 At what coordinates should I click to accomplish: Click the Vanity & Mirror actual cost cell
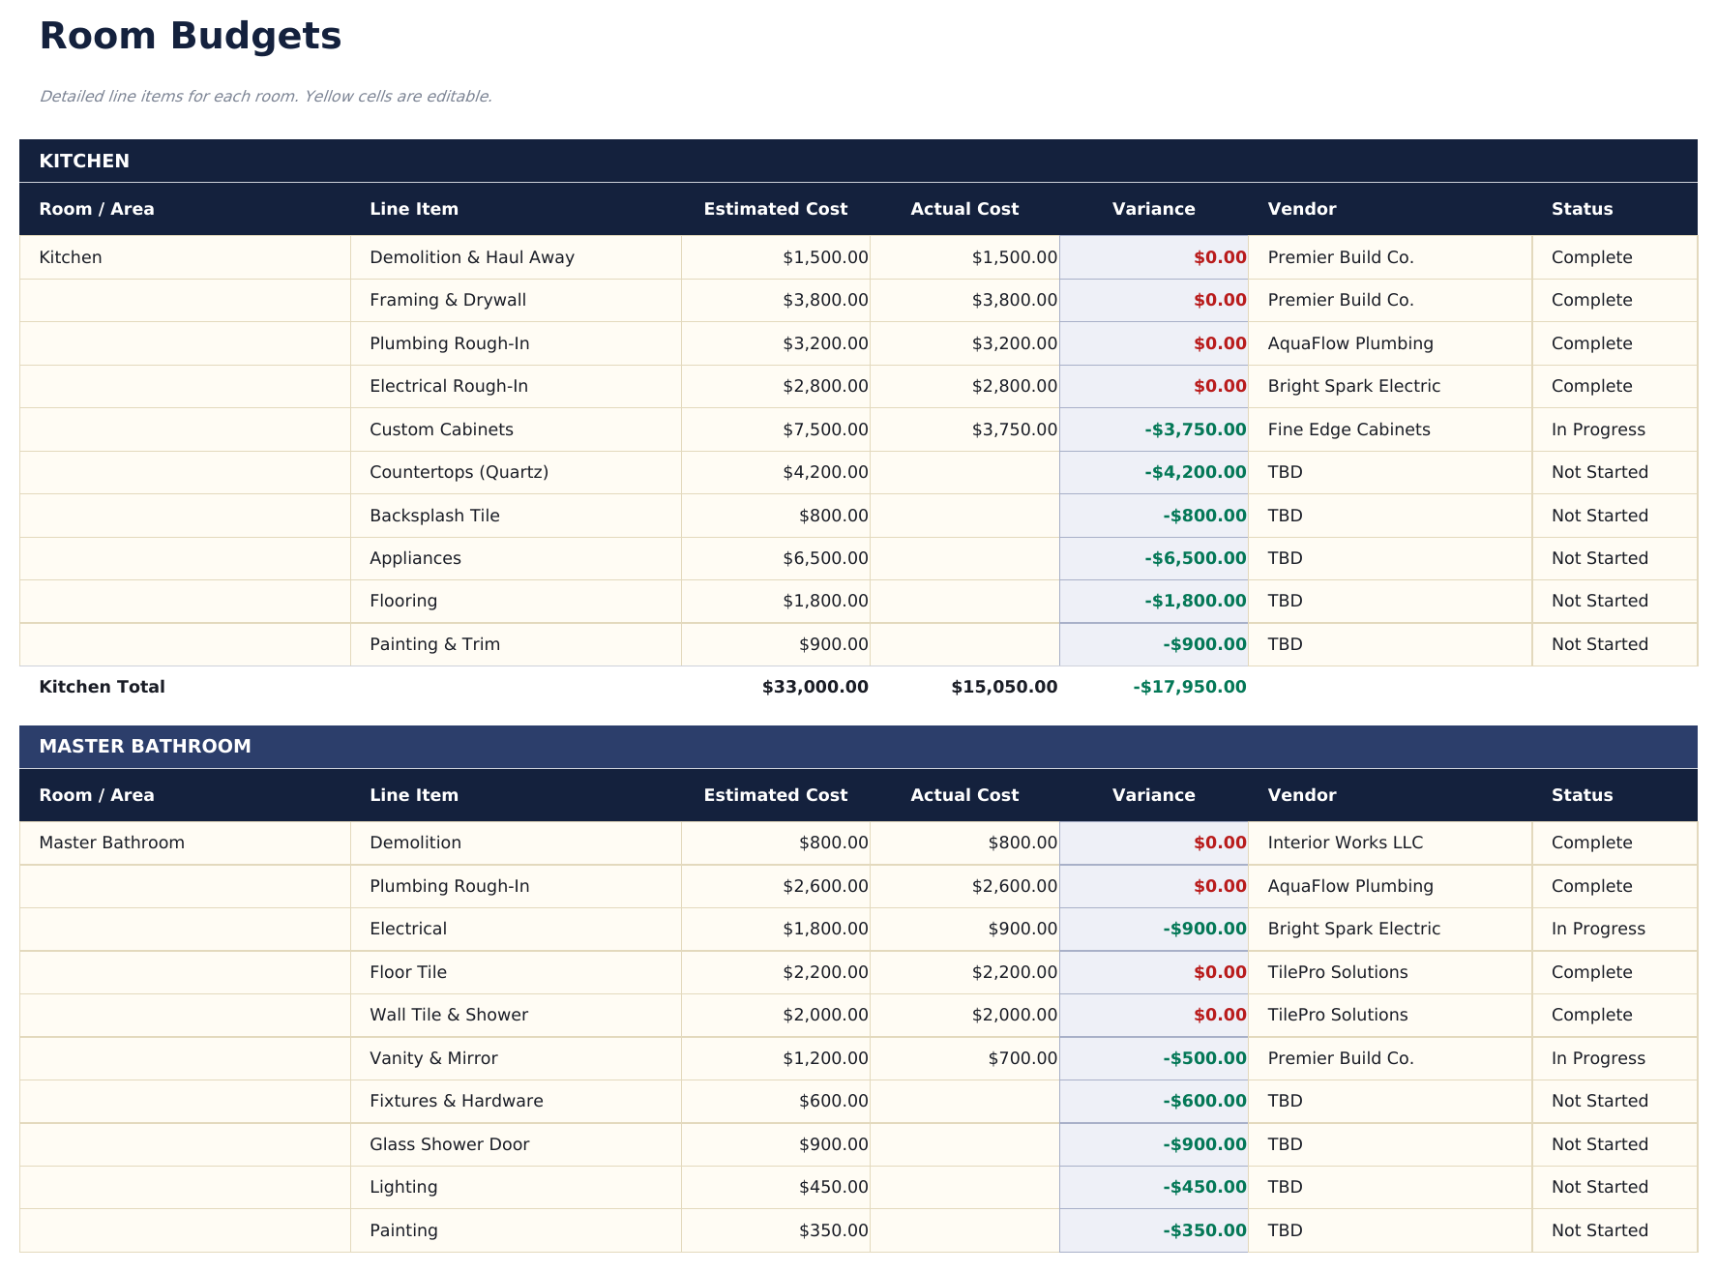point(964,1058)
